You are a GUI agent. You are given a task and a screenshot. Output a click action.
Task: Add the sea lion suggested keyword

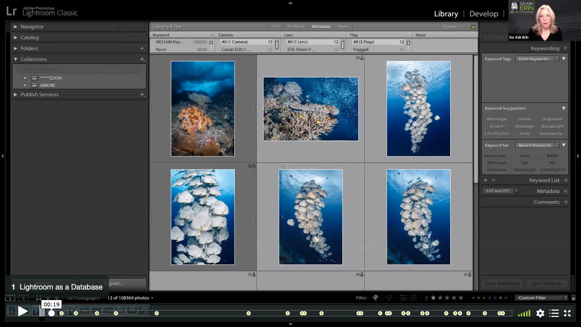[524, 119]
